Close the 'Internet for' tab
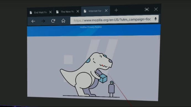The height and width of the screenshot is (107, 191). coord(106,11)
